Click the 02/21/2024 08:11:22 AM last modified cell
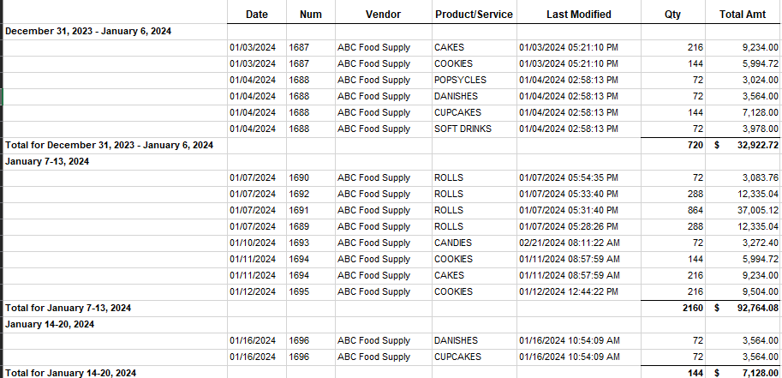The width and height of the screenshot is (782, 378). tap(569, 243)
